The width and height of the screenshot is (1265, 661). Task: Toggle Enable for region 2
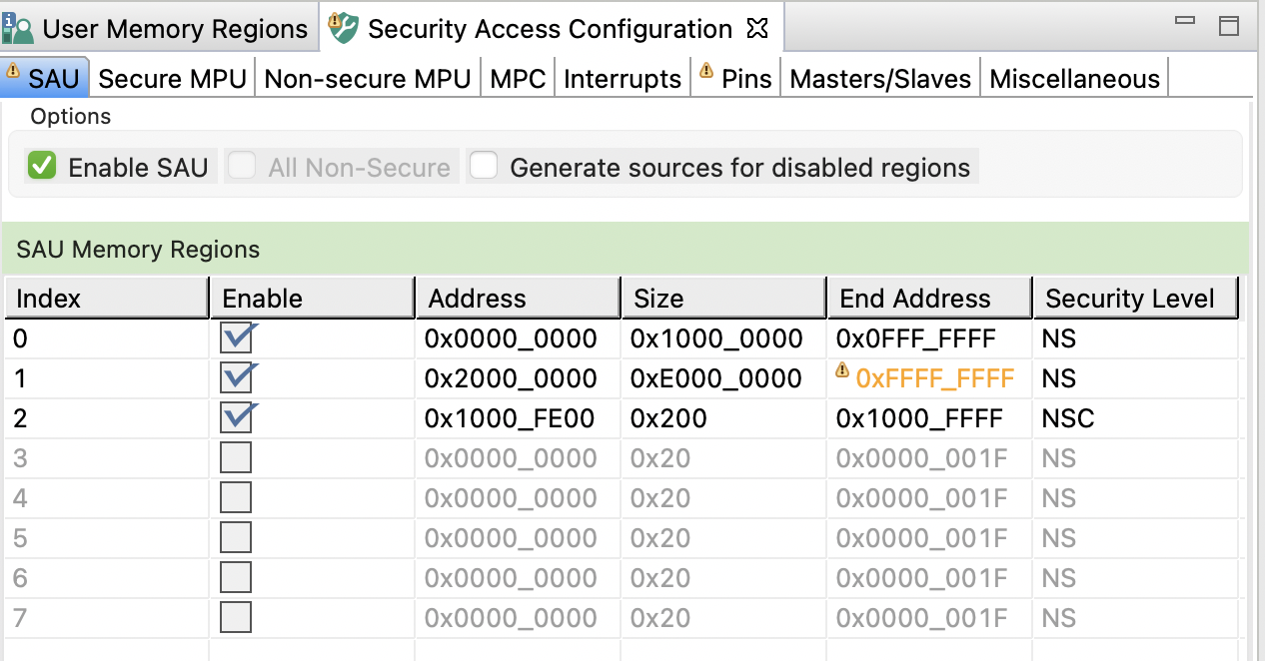[x=237, y=417]
